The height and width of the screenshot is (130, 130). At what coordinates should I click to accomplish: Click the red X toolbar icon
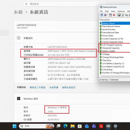coord(114,15)
